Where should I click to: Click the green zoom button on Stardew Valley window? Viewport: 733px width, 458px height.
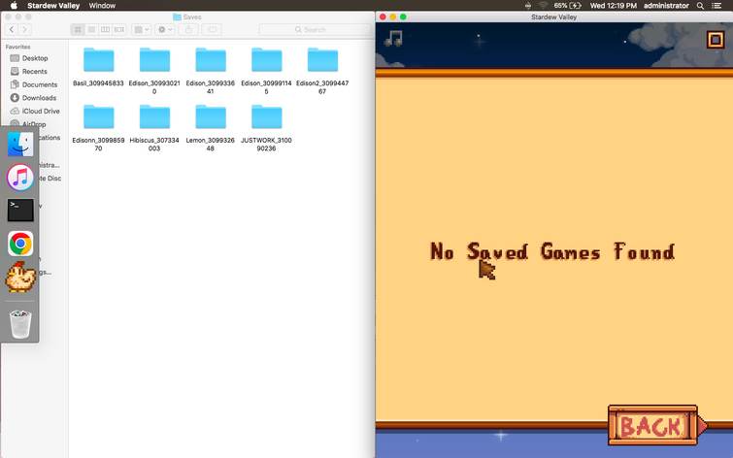click(x=403, y=16)
